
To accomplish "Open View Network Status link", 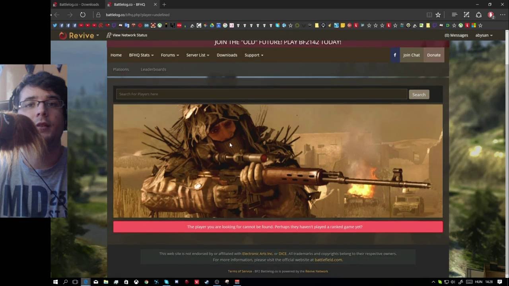I will pos(127,35).
